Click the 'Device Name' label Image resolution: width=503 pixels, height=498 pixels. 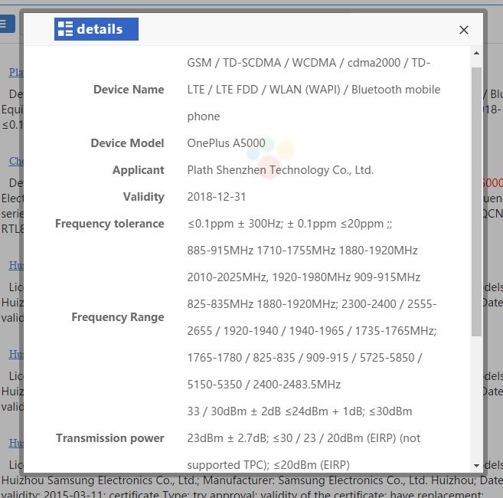pyautogui.click(x=129, y=90)
